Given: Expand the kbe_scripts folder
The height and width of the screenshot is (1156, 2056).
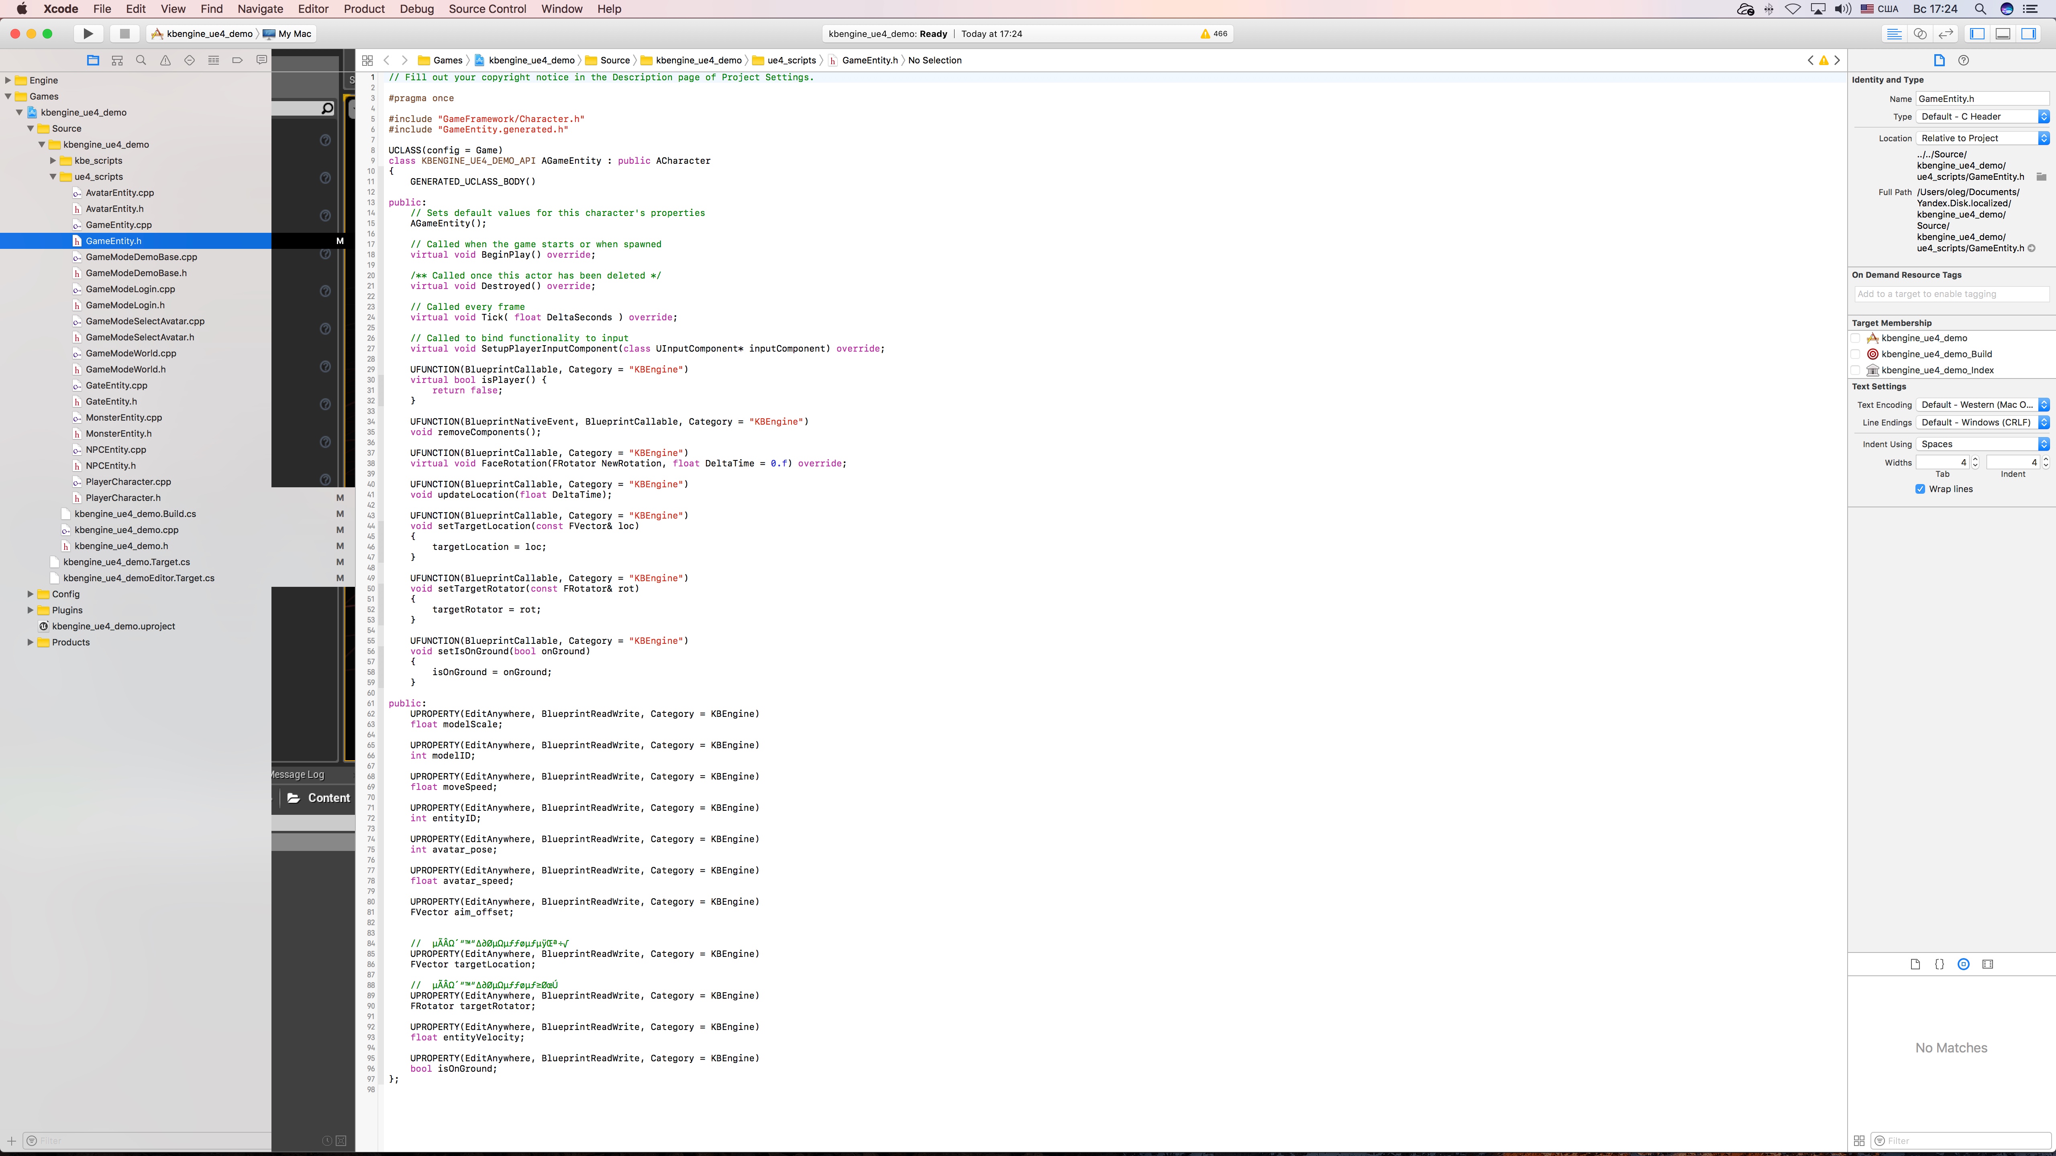Looking at the screenshot, I should [53, 161].
